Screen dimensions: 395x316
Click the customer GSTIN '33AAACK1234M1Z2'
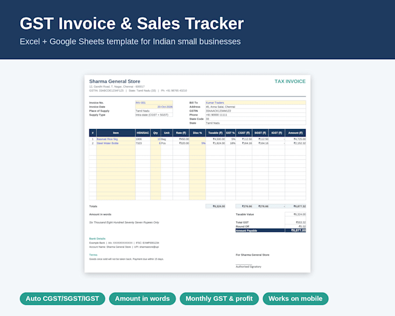(x=256, y=111)
